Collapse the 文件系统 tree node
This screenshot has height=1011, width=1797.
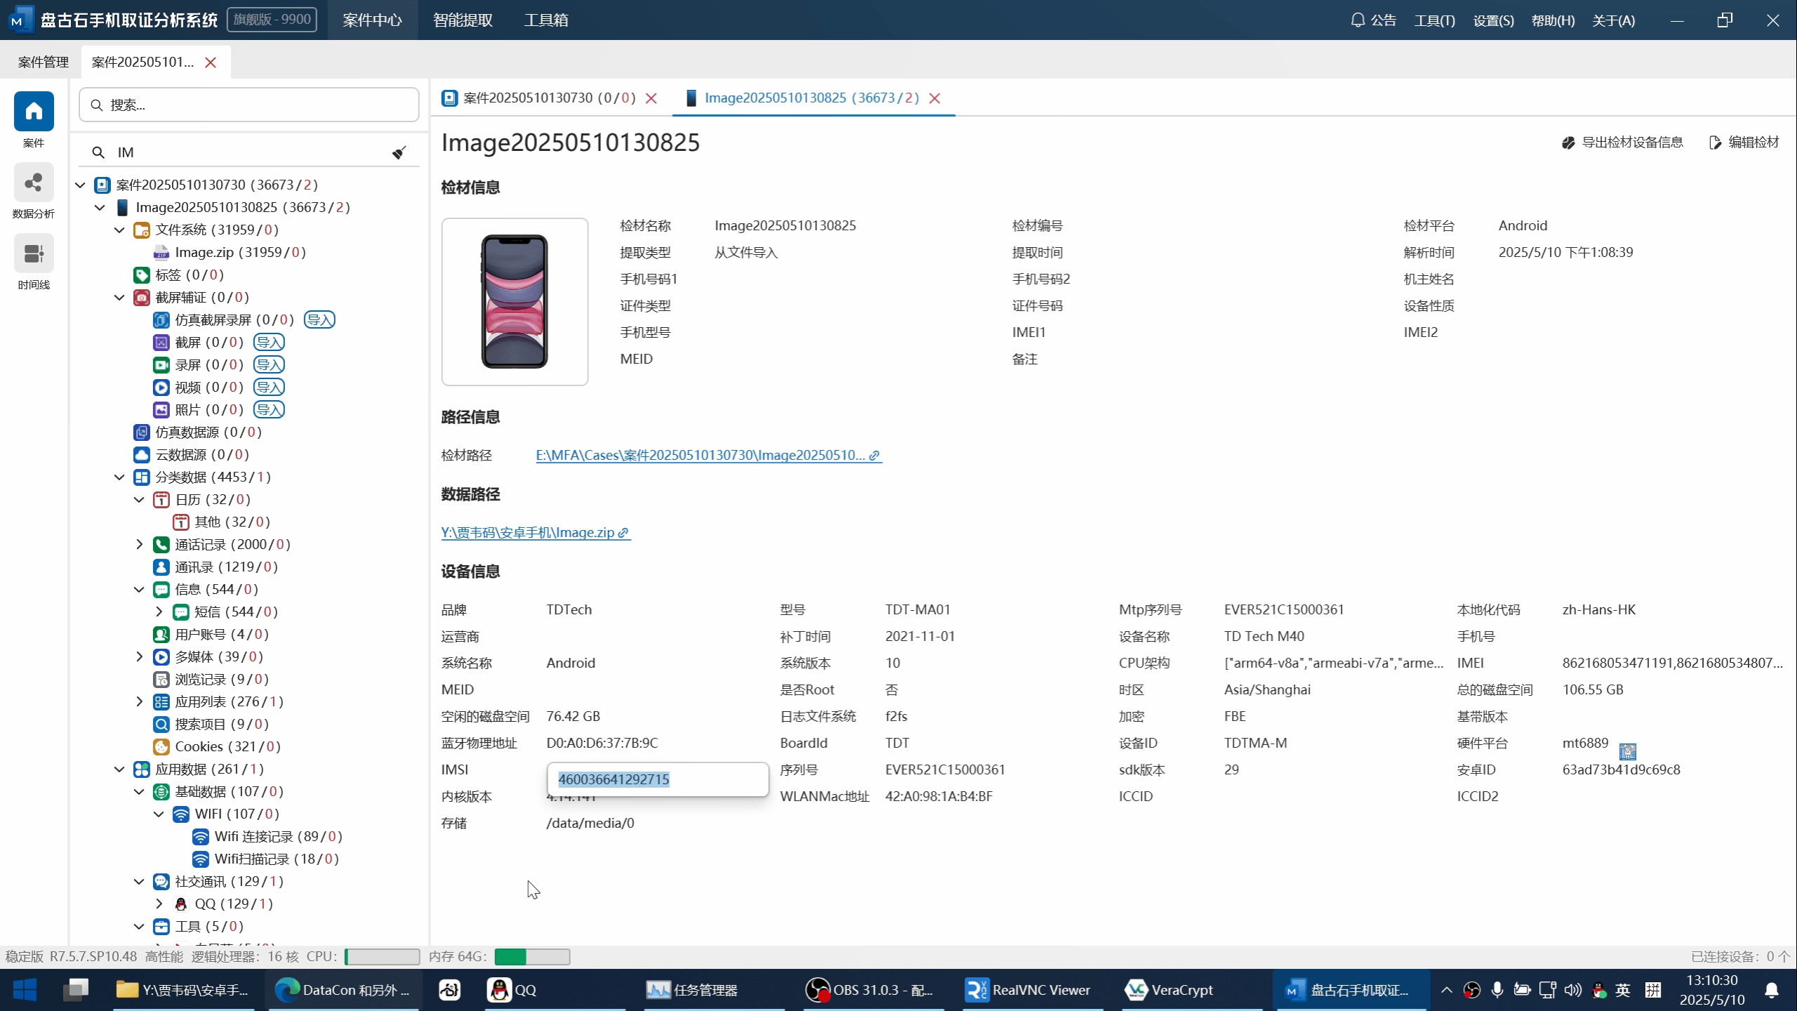(x=119, y=230)
